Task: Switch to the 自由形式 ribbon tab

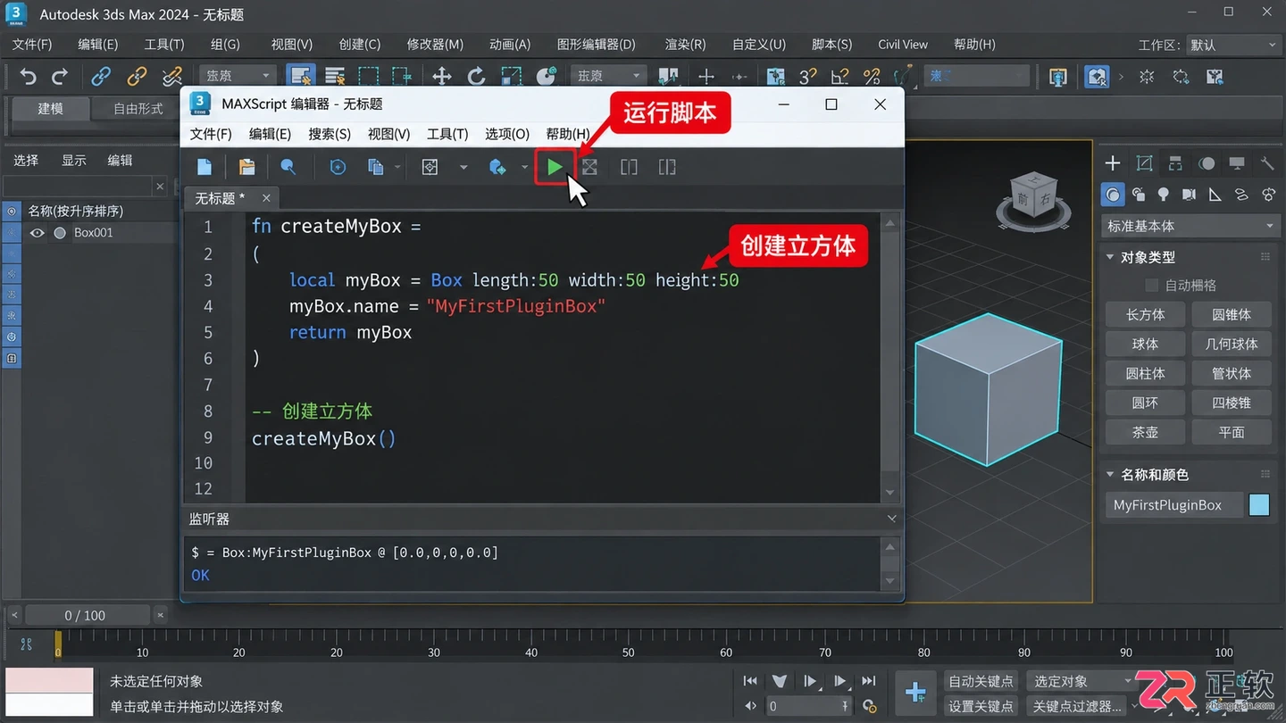Action: 138,109
